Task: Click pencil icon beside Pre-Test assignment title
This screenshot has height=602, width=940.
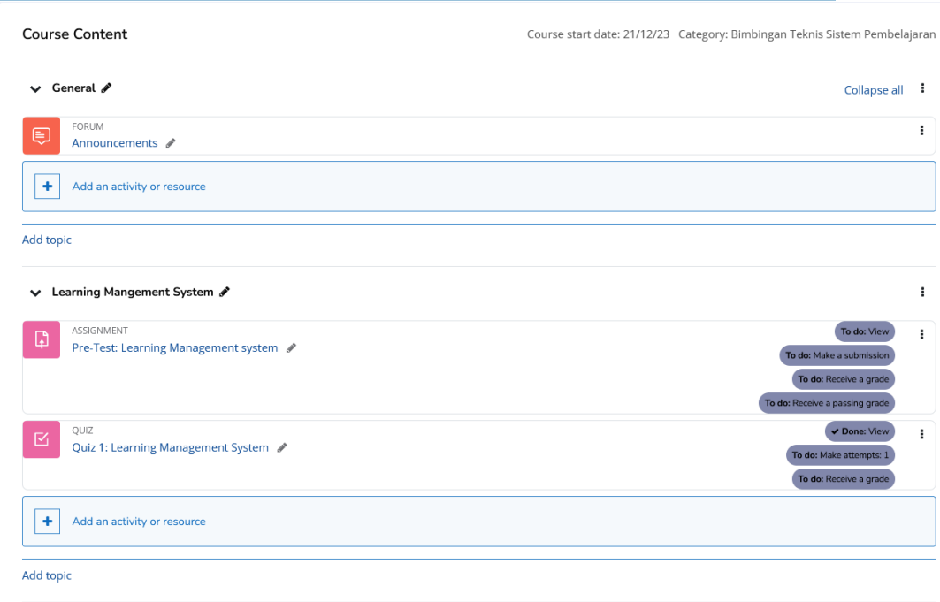Action: tap(291, 348)
